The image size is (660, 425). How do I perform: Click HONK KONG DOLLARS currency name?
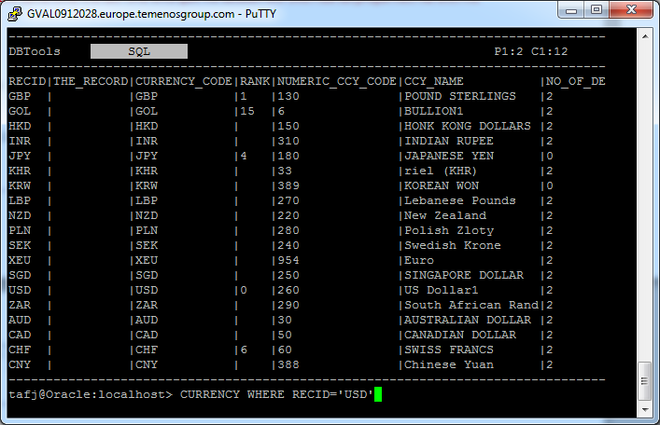coord(467,126)
